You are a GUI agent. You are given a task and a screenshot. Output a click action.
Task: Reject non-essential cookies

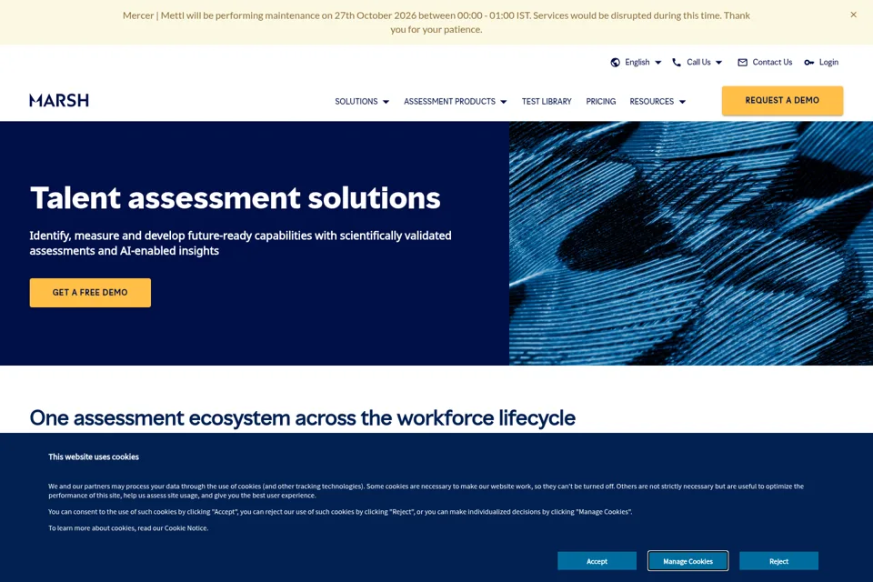(779, 561)
